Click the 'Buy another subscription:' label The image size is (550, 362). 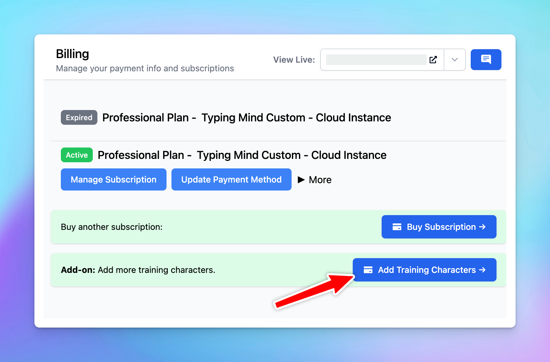click(112, 227)
